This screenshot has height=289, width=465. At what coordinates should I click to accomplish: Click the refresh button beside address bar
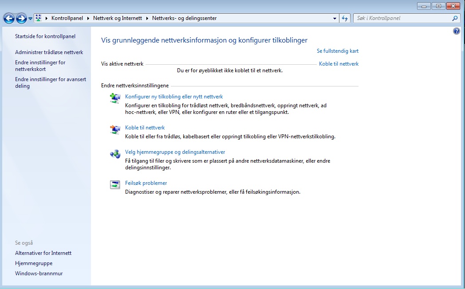pos(345,18)
